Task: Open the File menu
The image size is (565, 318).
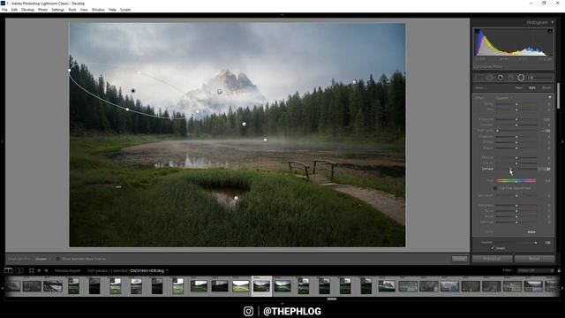Action: click(4, 10)
